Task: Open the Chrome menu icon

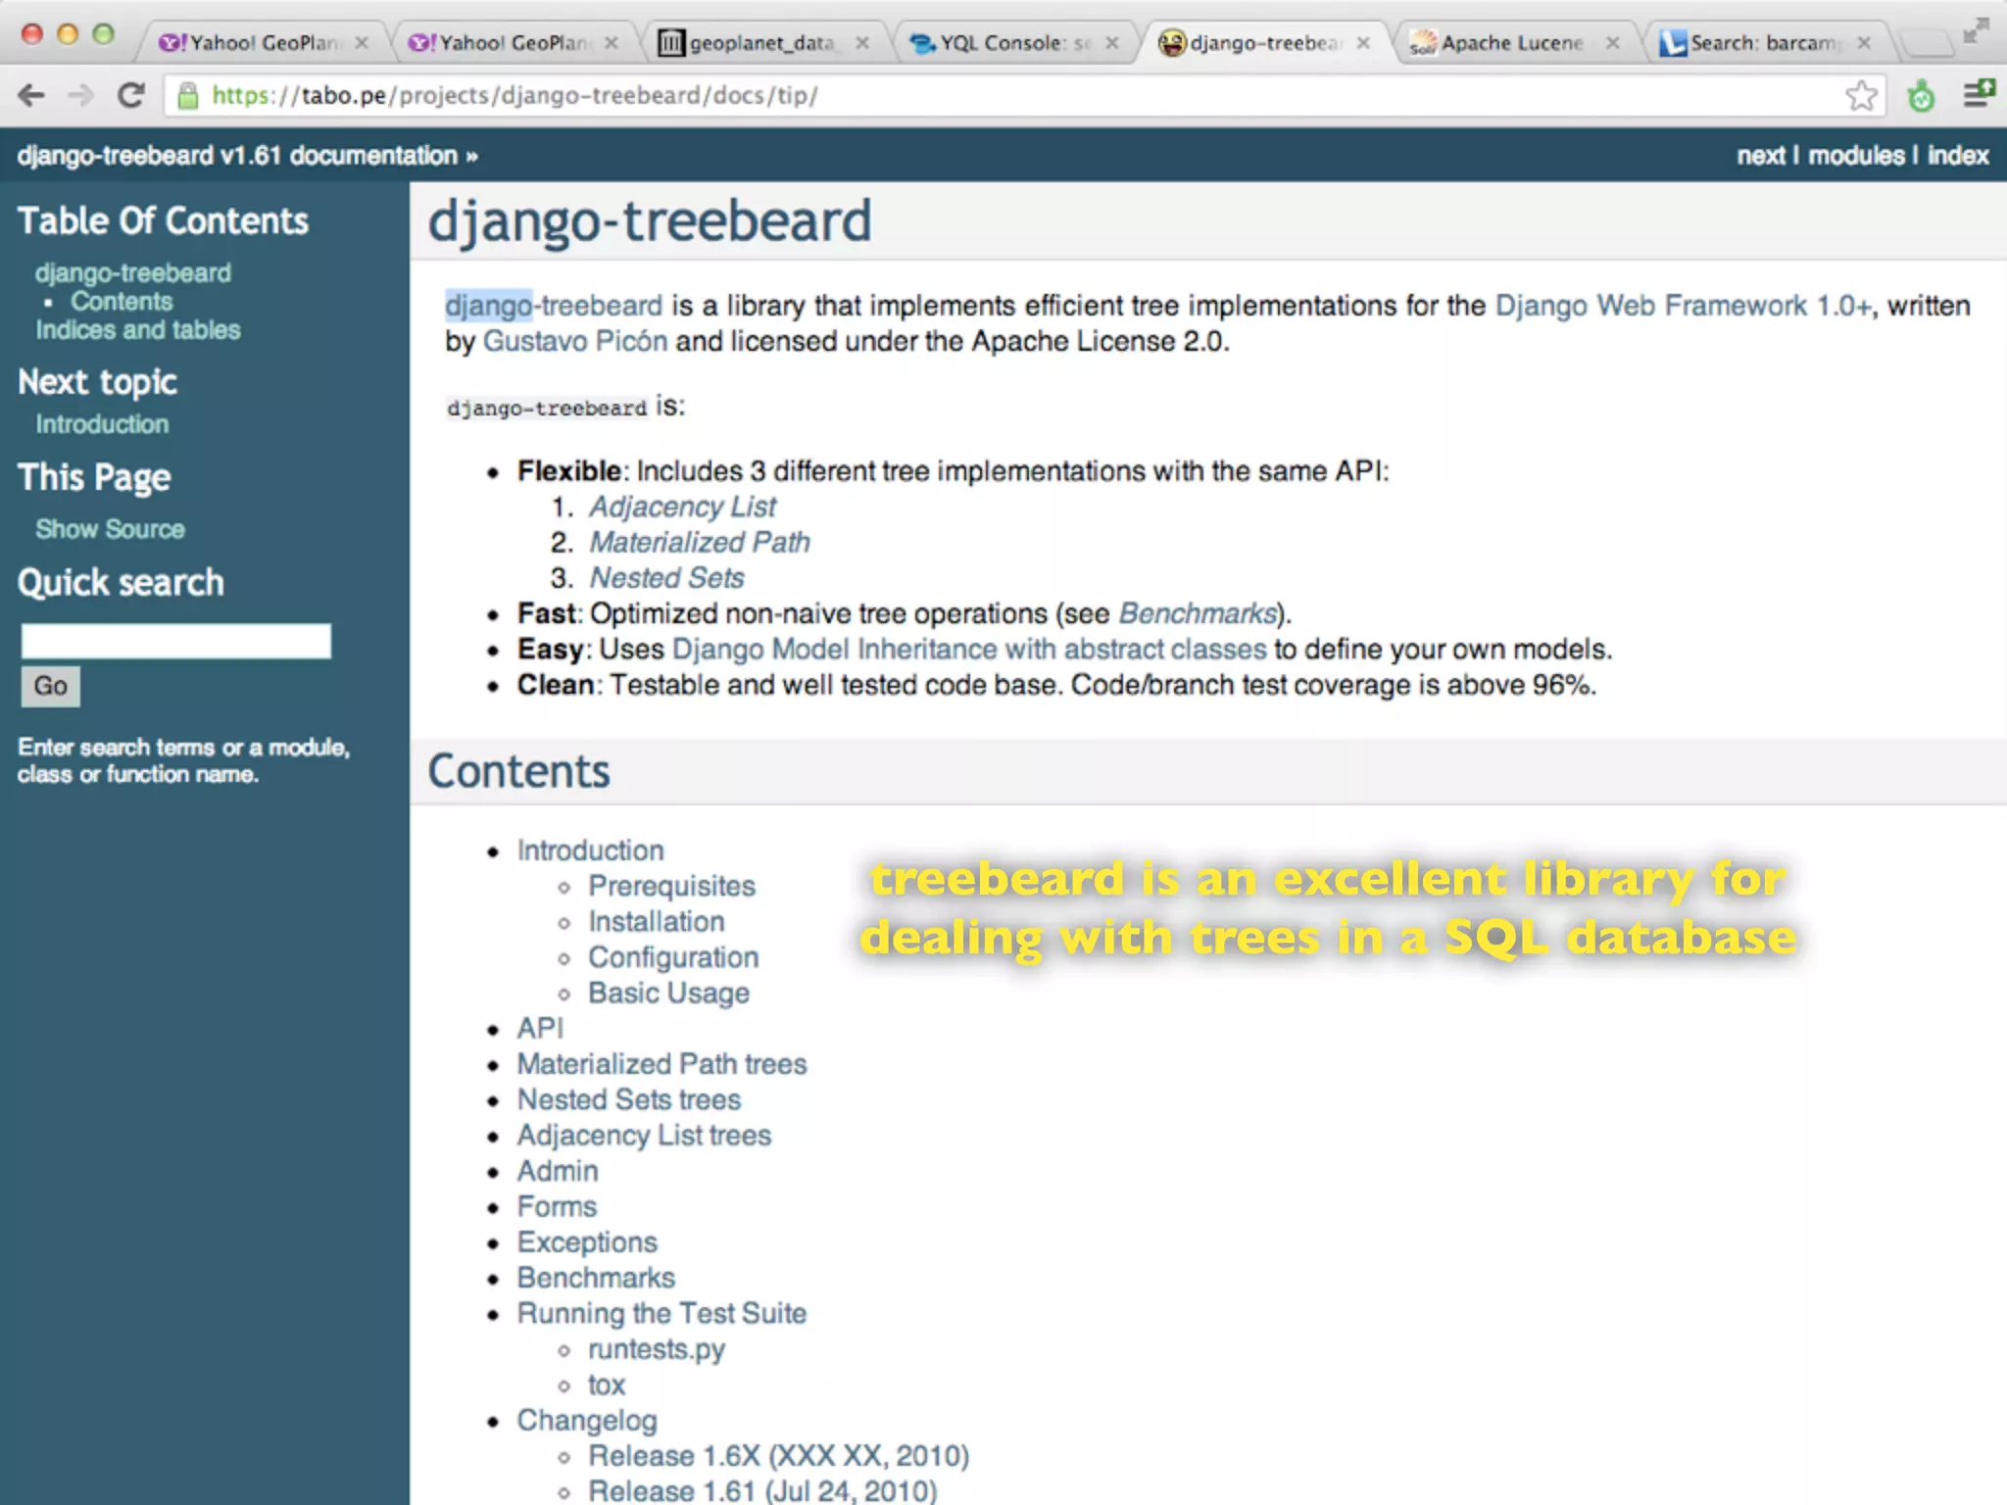Action: point(1979,95)
